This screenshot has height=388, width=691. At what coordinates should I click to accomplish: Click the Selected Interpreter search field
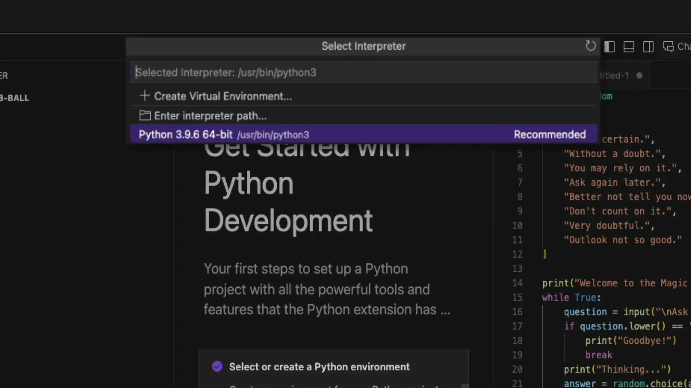click(363, 72)
